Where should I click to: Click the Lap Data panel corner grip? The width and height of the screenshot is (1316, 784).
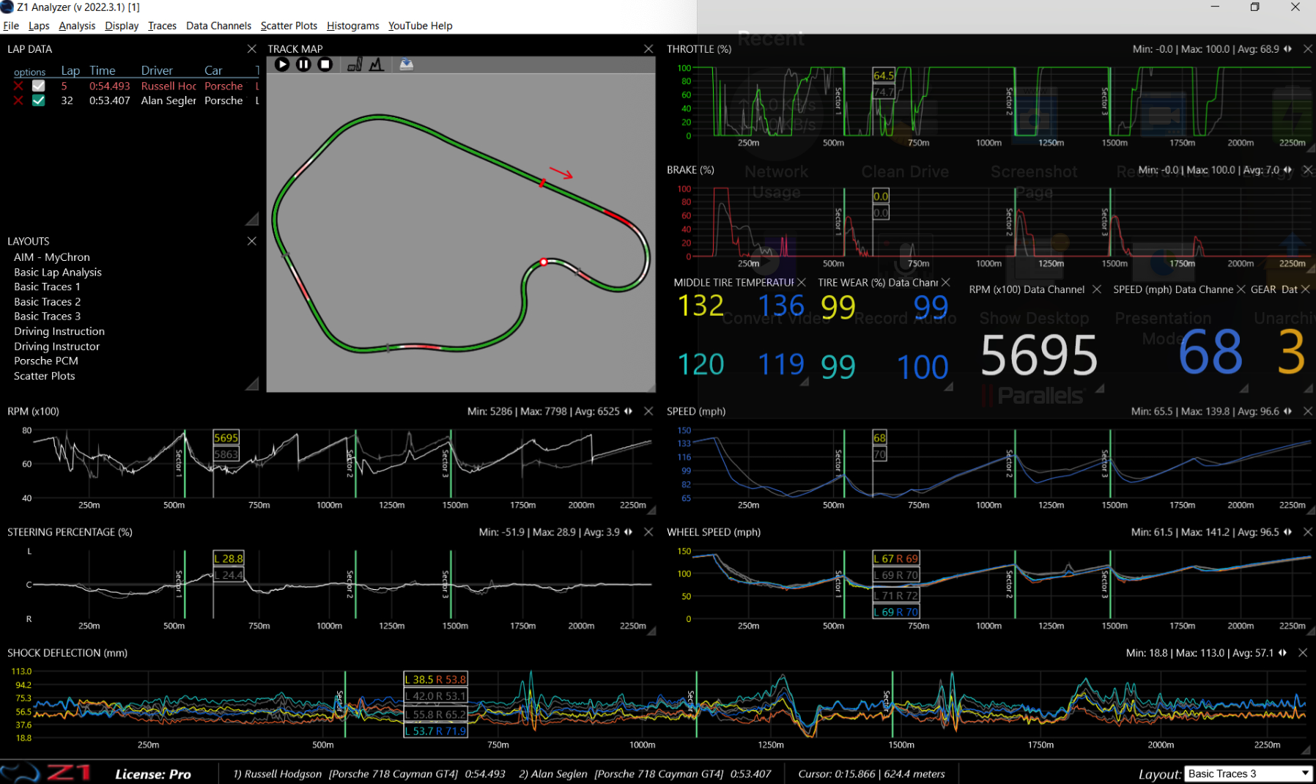point(252,219)
